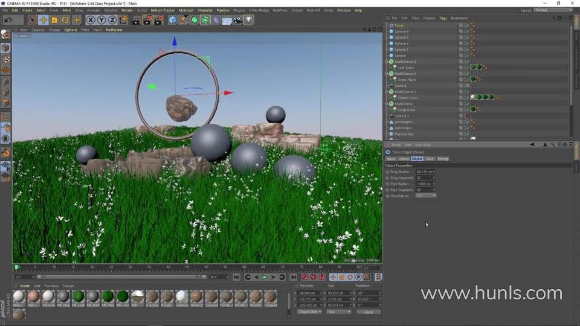Toggle the enable check for Landscape.1
The image size is (580, 326).
point(467,122)
